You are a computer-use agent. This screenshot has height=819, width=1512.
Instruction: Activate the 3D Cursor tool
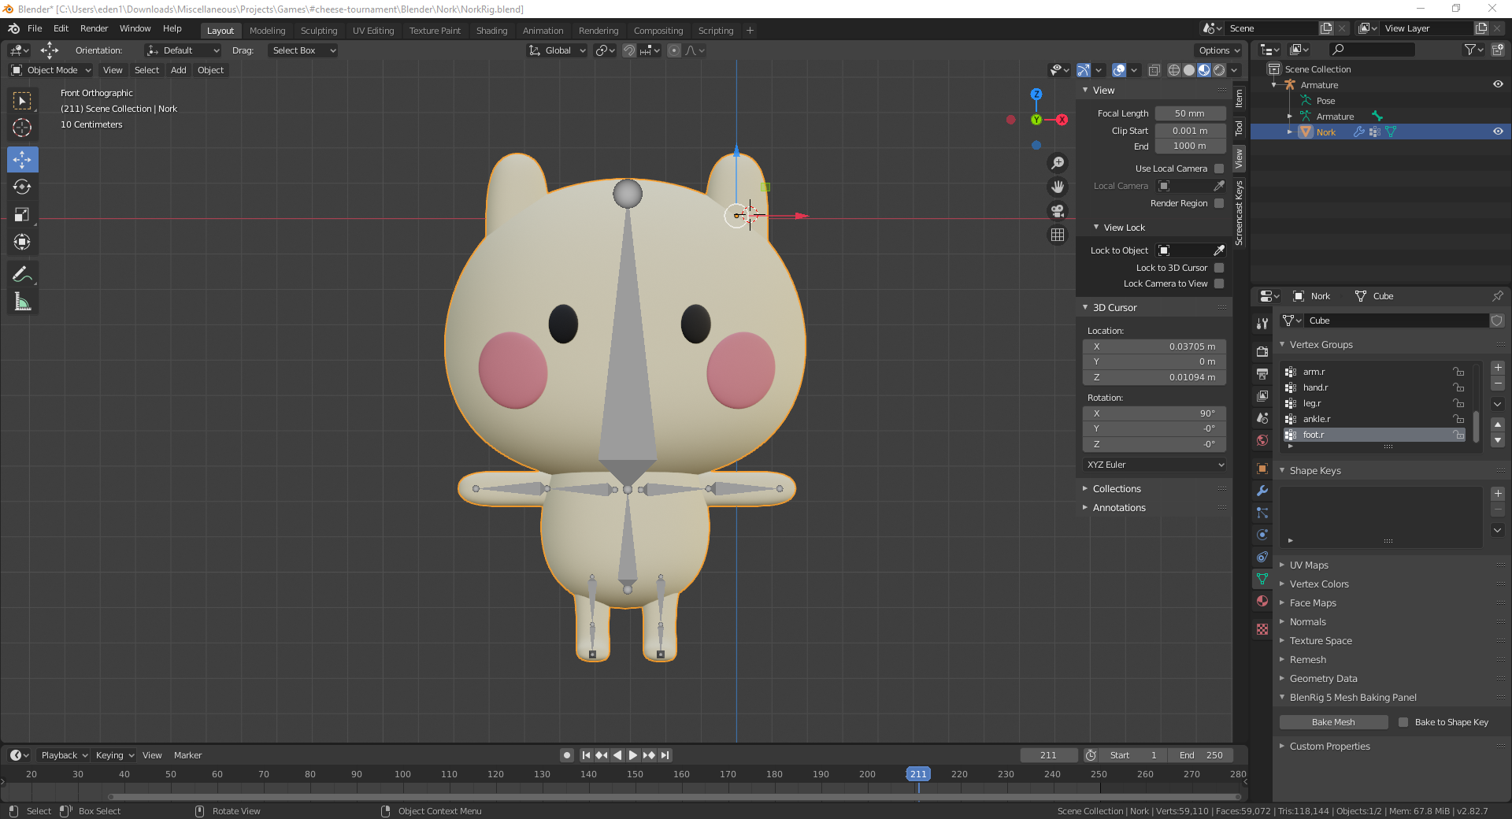22,128
